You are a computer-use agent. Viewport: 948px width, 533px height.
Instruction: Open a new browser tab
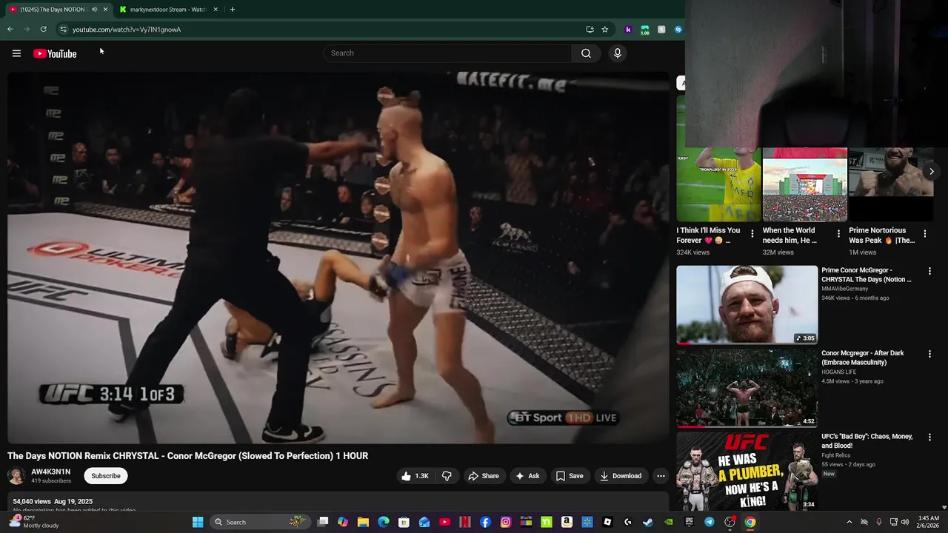[232, 10]
